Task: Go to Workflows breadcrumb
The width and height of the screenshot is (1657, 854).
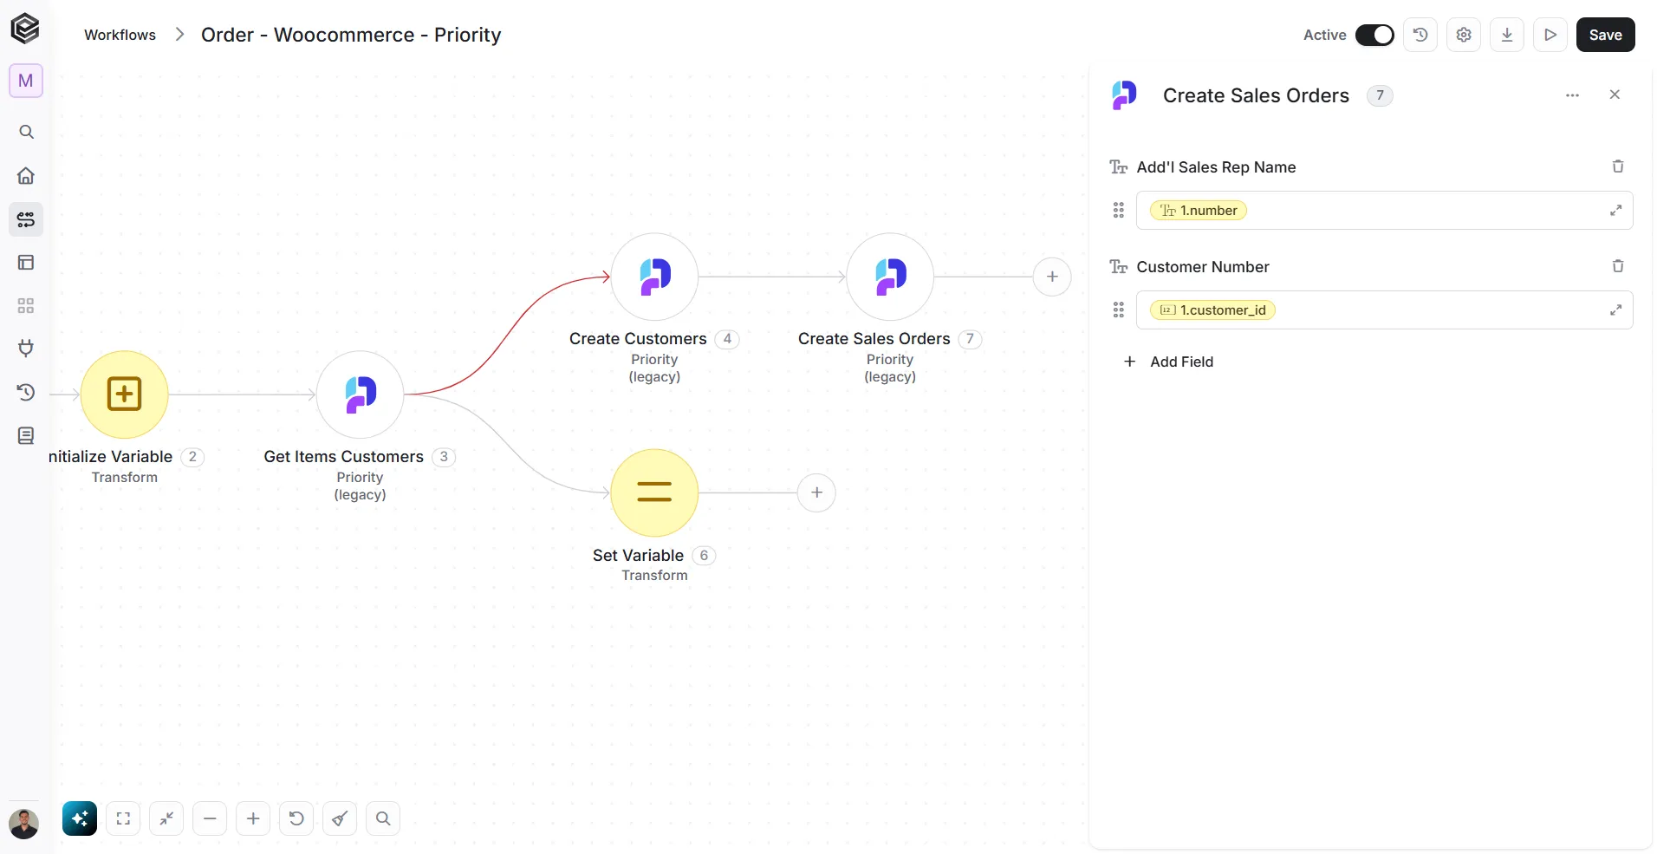Action: click(120, 35)
